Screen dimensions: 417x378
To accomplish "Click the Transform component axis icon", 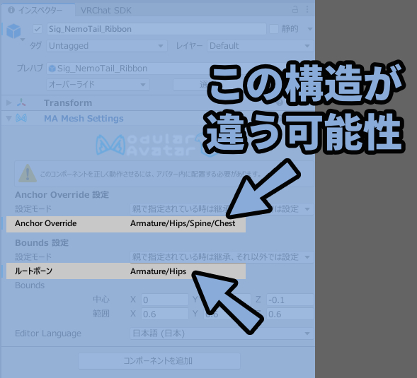I will [x=21, y=102].
